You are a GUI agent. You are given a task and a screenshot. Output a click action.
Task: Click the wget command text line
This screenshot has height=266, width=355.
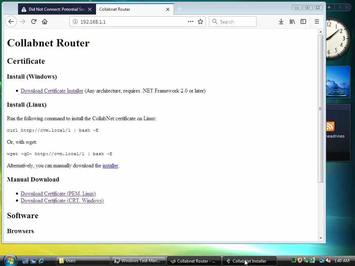click(x=60, y=154)
